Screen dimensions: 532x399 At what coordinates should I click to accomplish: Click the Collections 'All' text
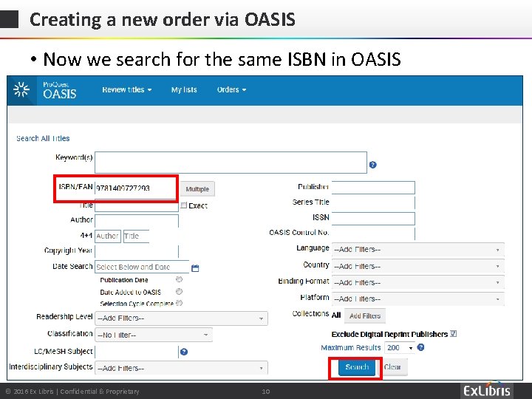336,316
